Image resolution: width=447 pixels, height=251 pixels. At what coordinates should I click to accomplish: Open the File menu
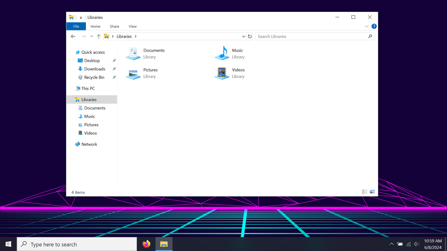coord(76,26)
